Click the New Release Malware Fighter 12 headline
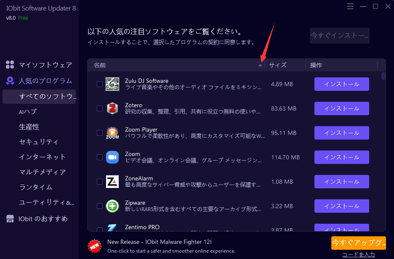Image resolution: width=394 pixels, height=259 pixels. [160, 242]
